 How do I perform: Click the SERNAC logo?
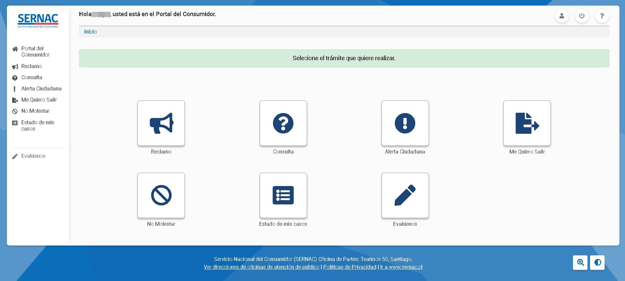click(38, 21)
